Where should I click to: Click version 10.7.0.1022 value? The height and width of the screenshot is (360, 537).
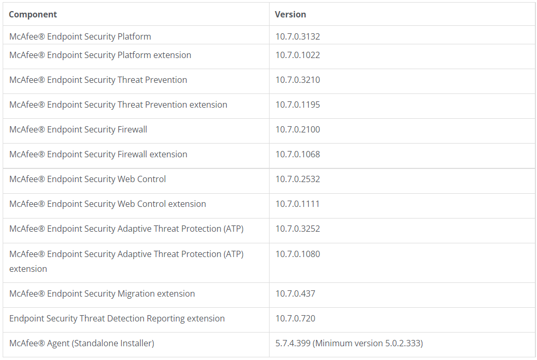[298, 55]
